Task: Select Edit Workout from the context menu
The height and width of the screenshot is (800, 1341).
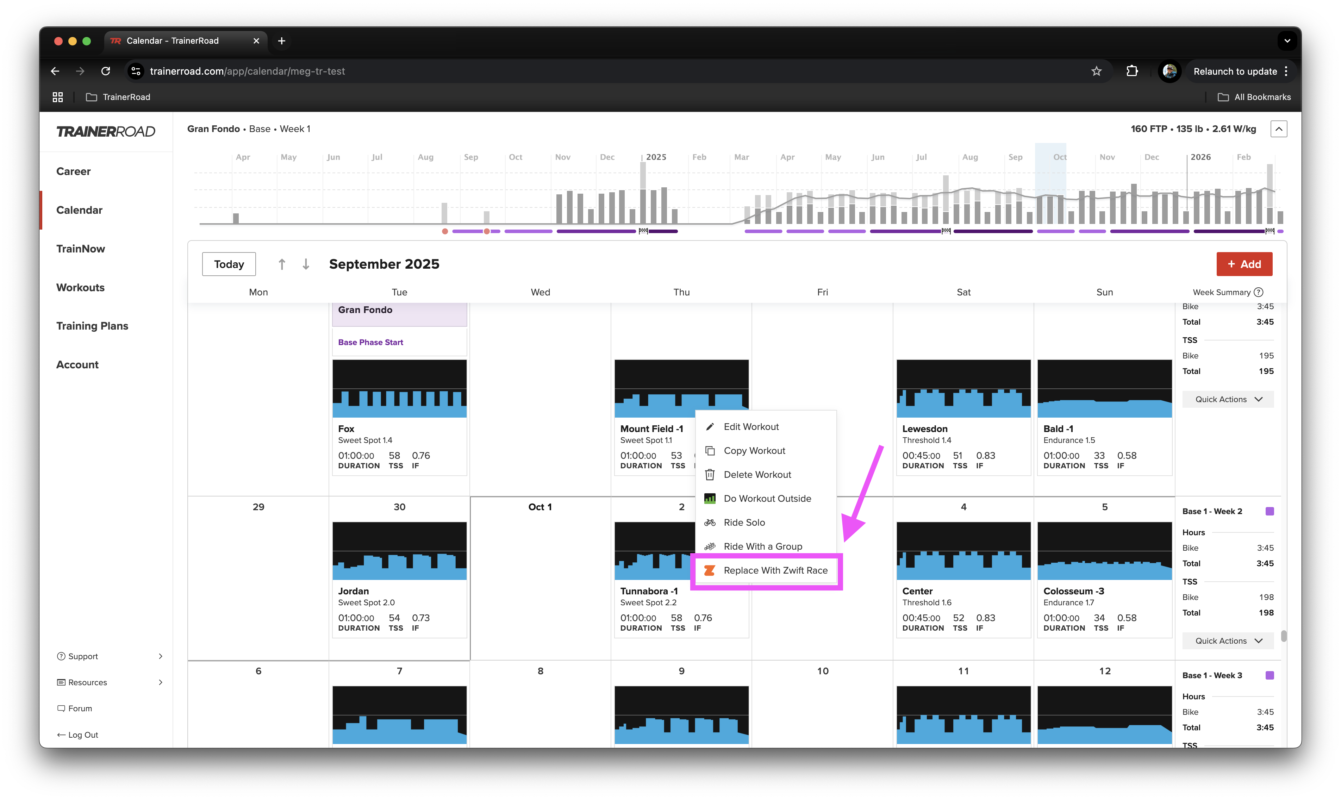Action: point(766,427)
